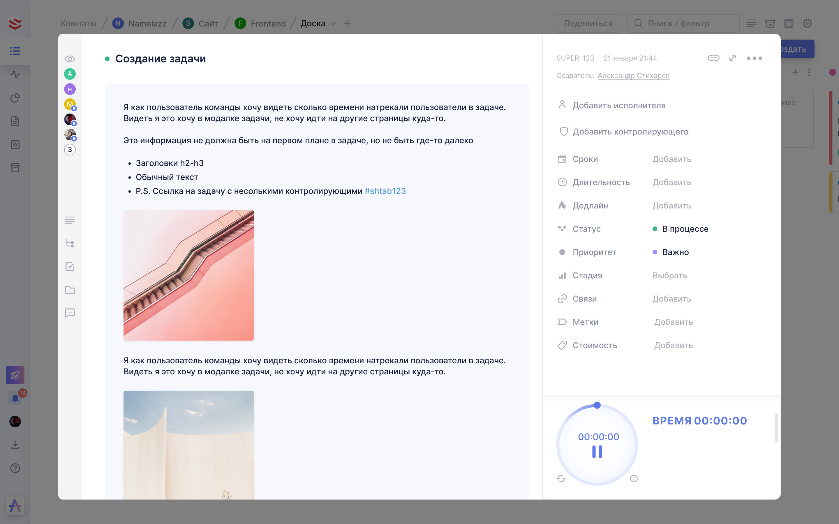
Task: Click the copy link icon in the task header
Action: tap(713, 58)
